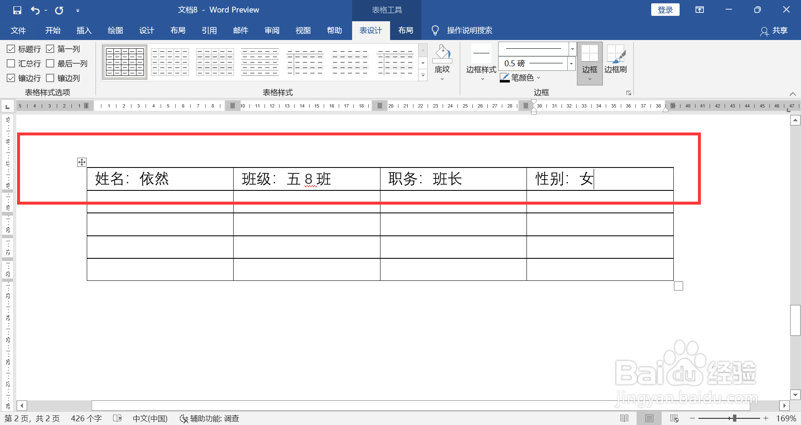Click the table resize handle at bottom-right
801x425 pixels.
pos(678,286)
